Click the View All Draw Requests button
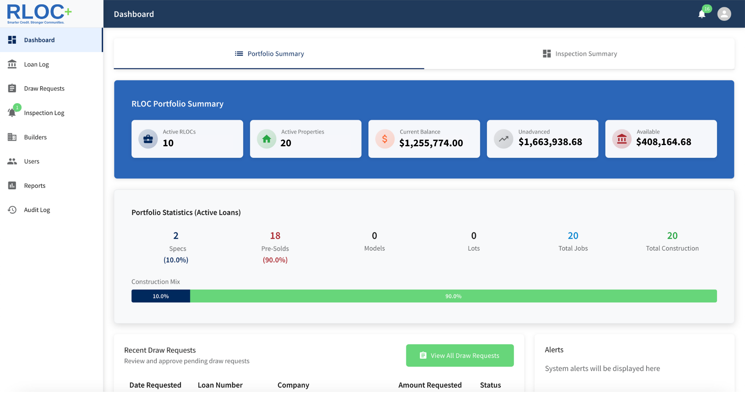Viewport: 745px width, 419px height. (x=459, y=355)
